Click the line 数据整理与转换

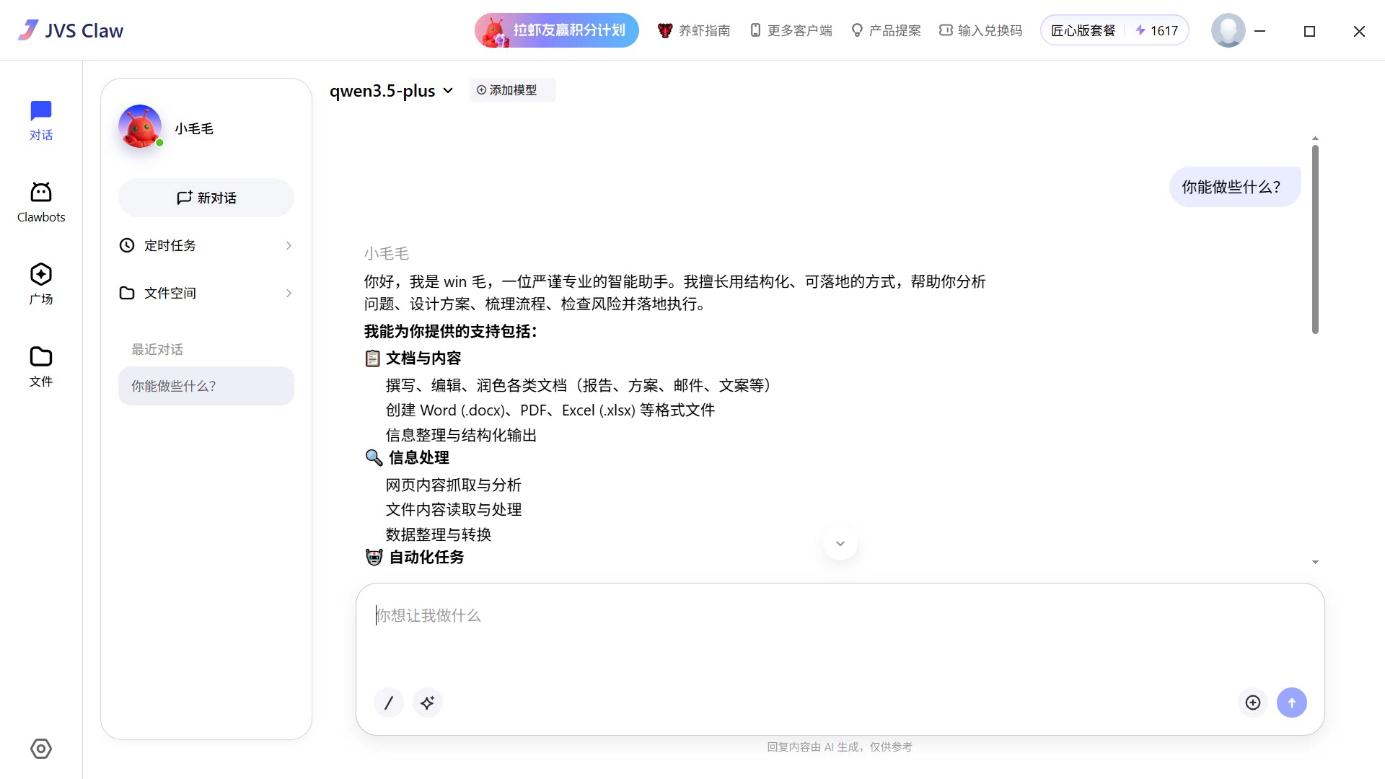(x=439, y=534)
